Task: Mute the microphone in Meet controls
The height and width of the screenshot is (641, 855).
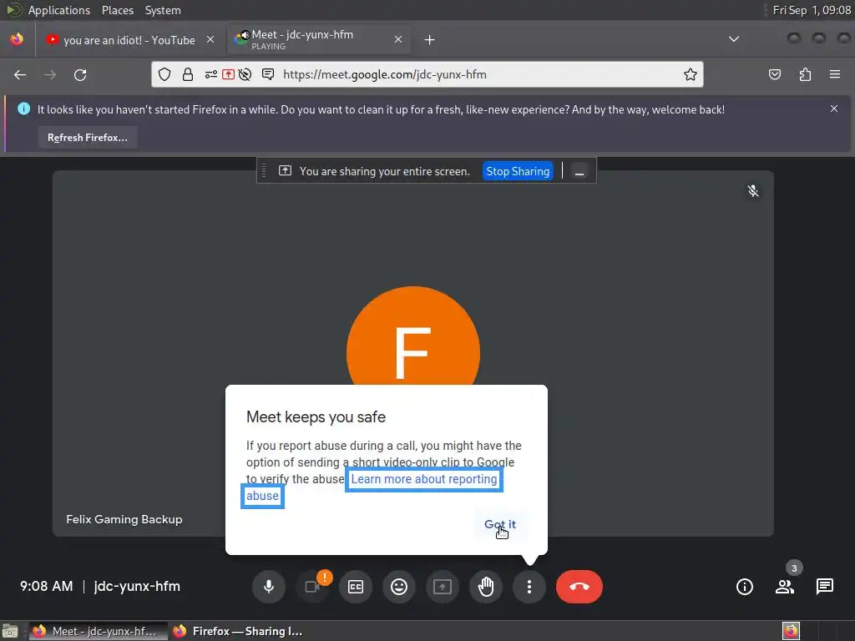Action: (268, 587)
